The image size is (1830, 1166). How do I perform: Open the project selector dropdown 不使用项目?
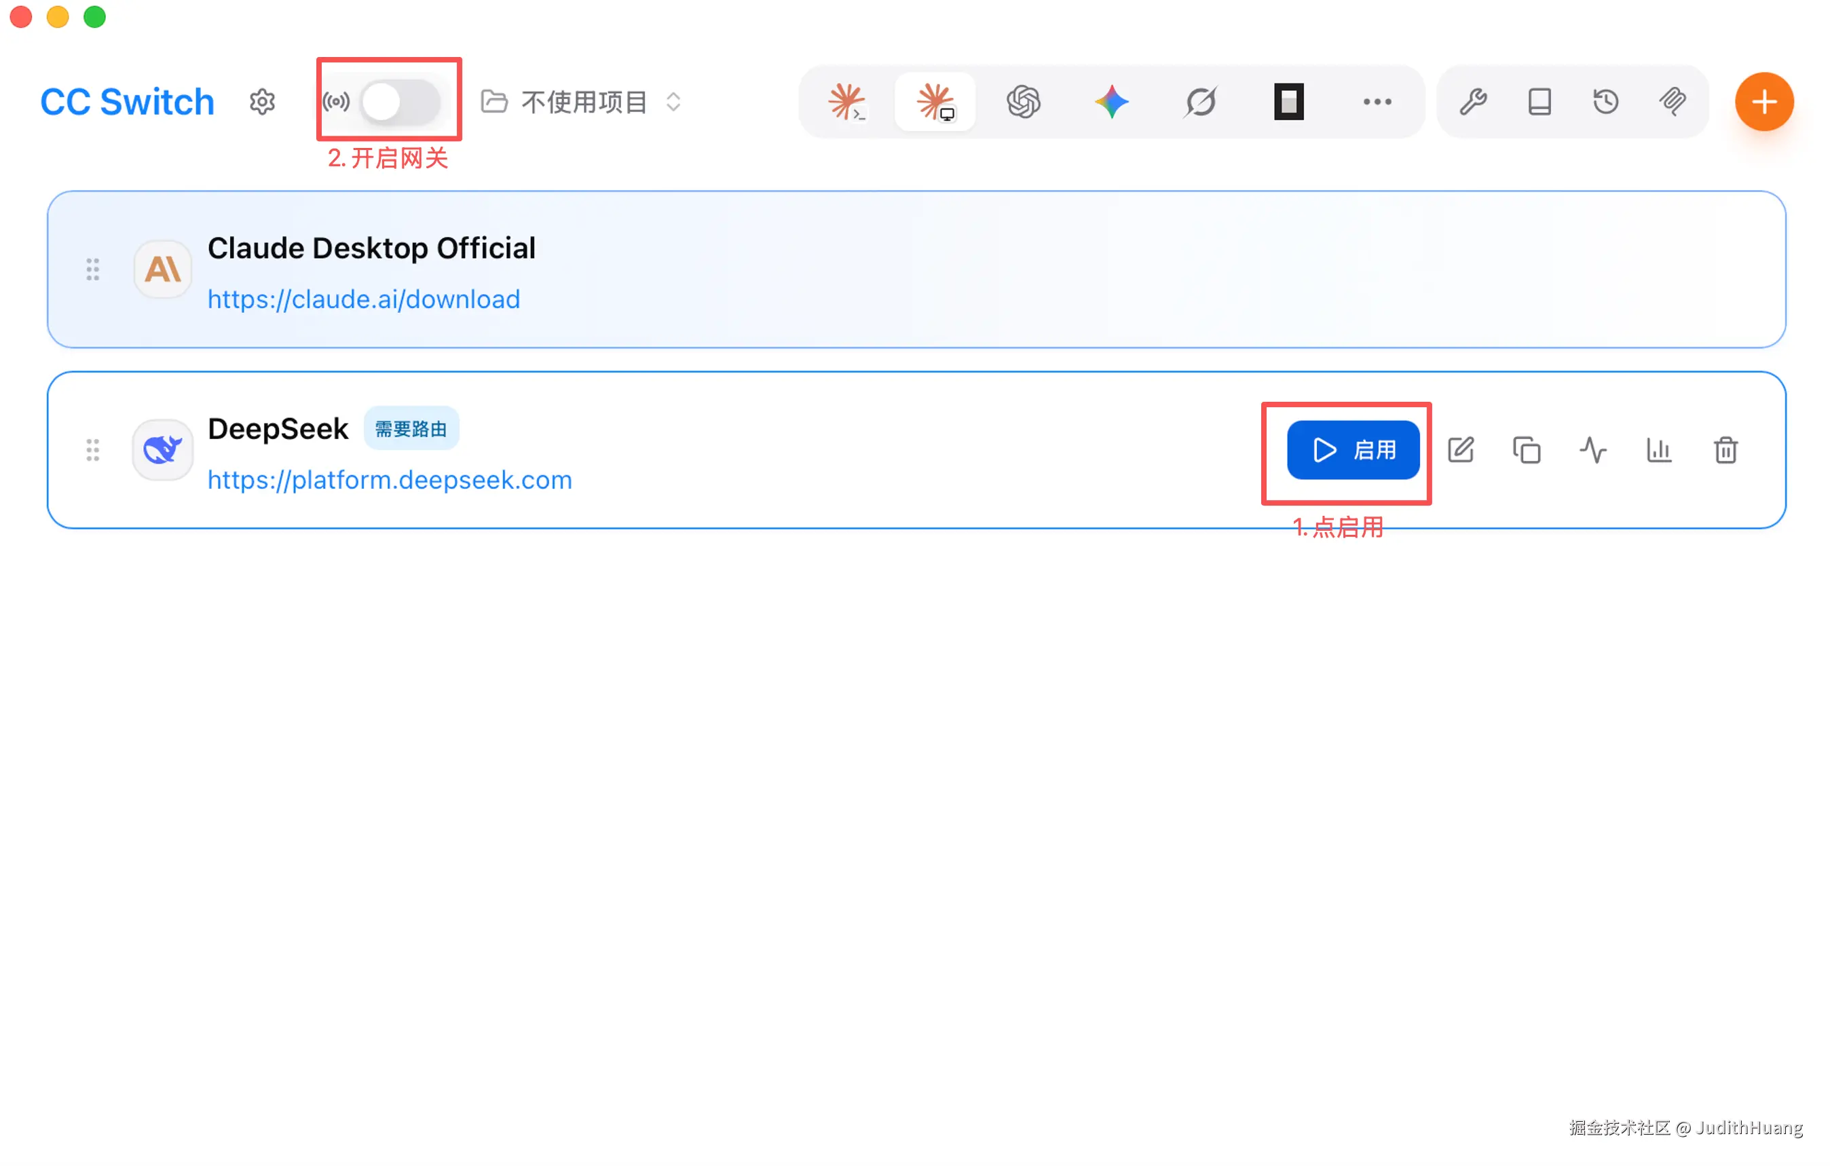(582, 102)
